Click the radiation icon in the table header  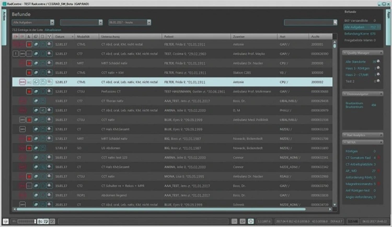pyautogui.click(x=49, y=37)
